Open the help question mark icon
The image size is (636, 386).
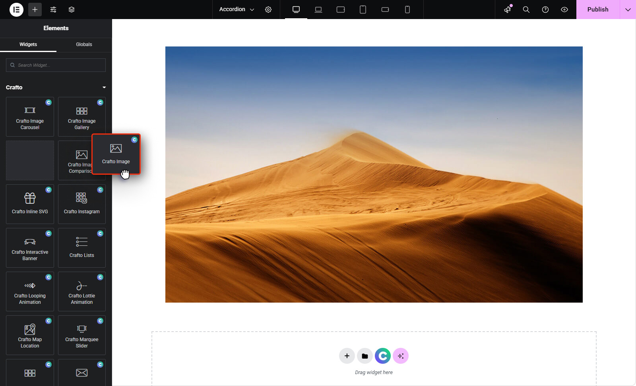[x=545, y=10]
